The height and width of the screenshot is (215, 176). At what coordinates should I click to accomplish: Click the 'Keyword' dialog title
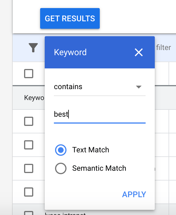tap(70, 52)
